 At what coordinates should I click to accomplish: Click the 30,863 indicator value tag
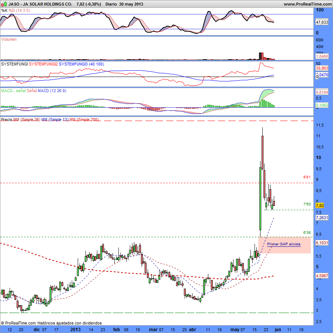322,68
